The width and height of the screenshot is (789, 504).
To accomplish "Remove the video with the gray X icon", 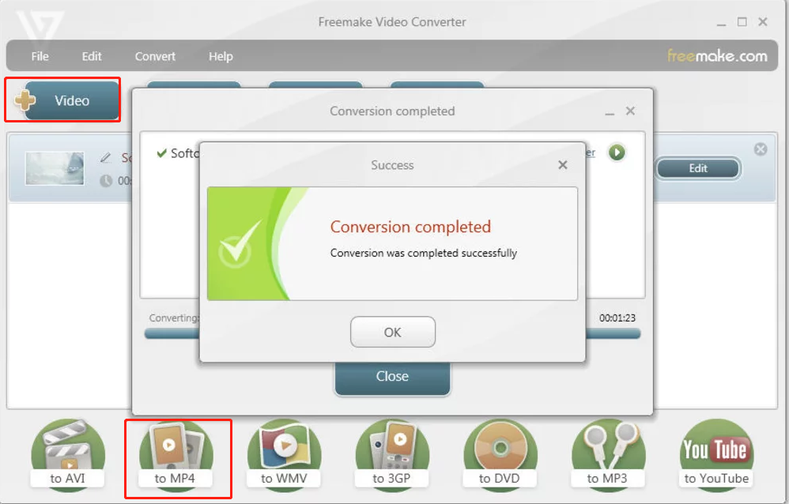I will [761, 149].
